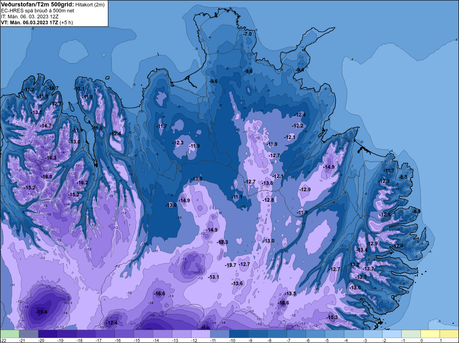459x343 pixels.
Task: Select the -15.3 temperature reading
Action: (x=332, y=318)
